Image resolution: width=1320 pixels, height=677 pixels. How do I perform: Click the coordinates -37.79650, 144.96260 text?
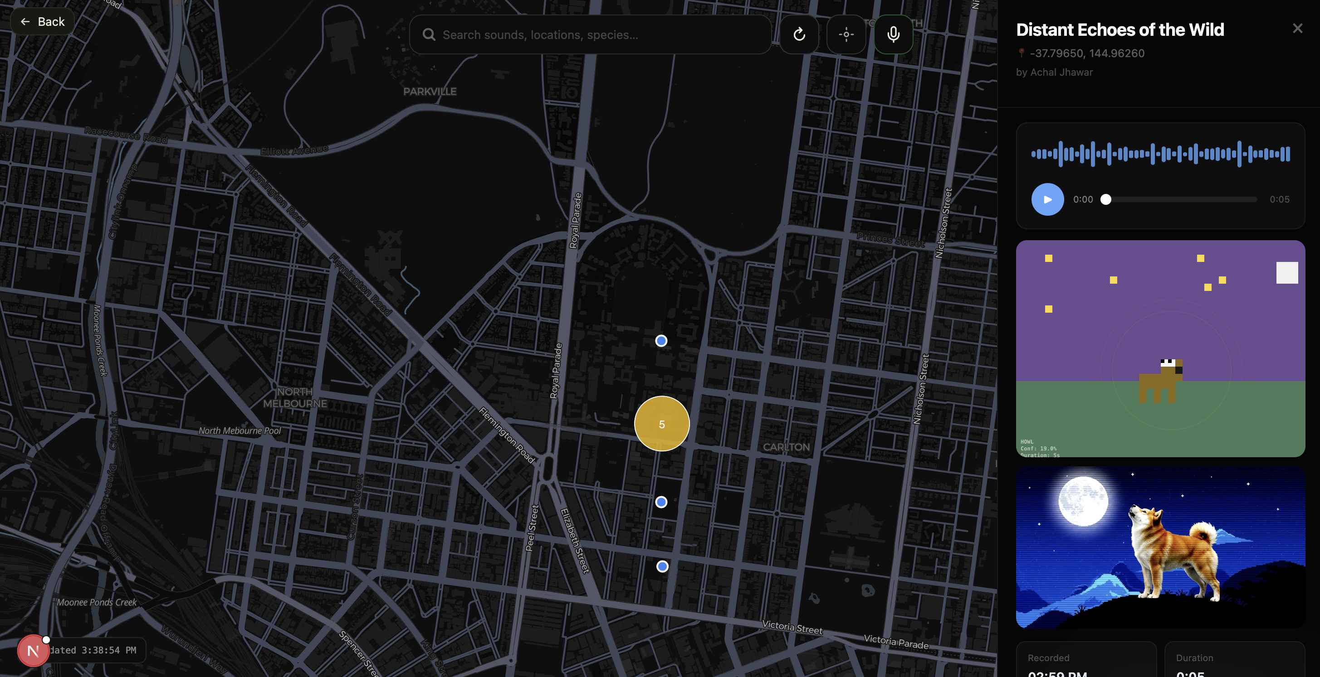[x=1086, y=53]
